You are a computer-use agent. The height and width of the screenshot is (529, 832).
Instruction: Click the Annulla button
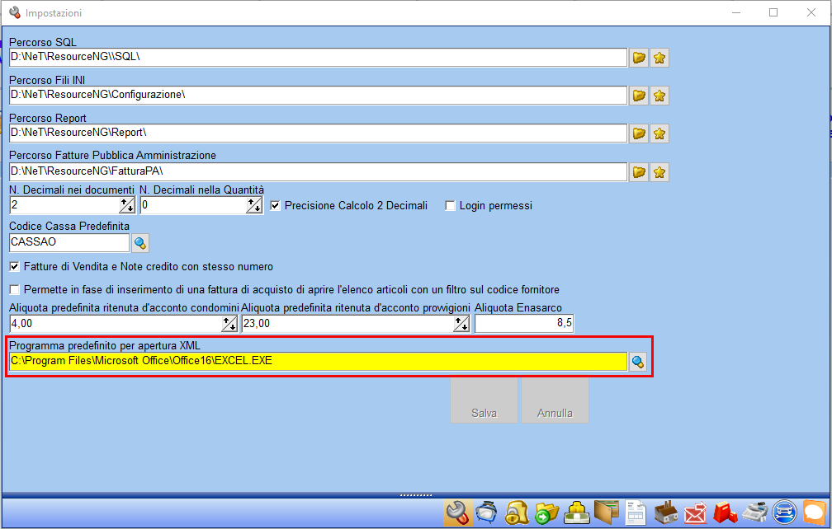point(555,400)
